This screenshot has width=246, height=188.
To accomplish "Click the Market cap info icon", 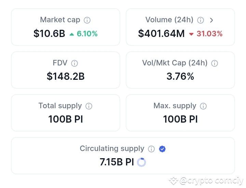I will point(87,20).
